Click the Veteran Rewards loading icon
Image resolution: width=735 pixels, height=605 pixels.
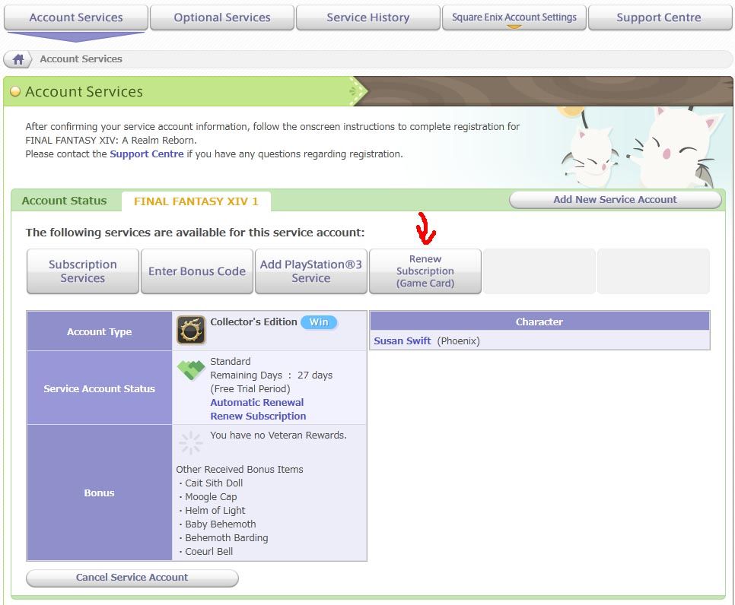click(x=190, y=443)
